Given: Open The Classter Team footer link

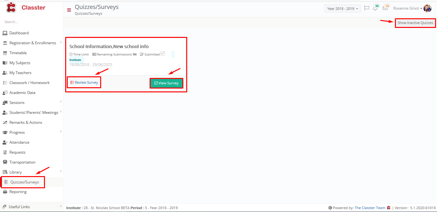Looking at the screenshot, I should [370, 208].
